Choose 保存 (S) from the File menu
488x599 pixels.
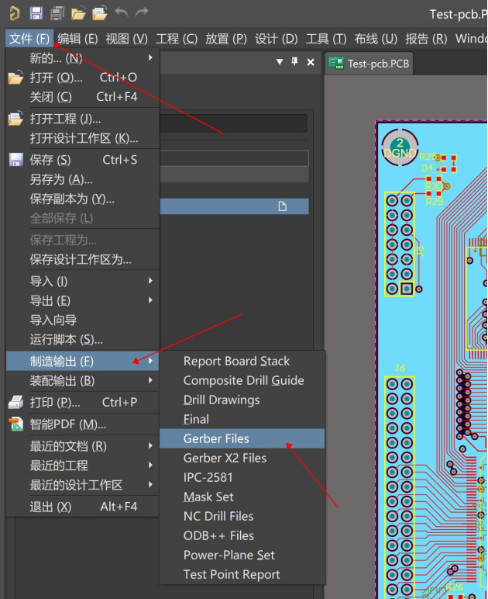click(x=82, y=160)
